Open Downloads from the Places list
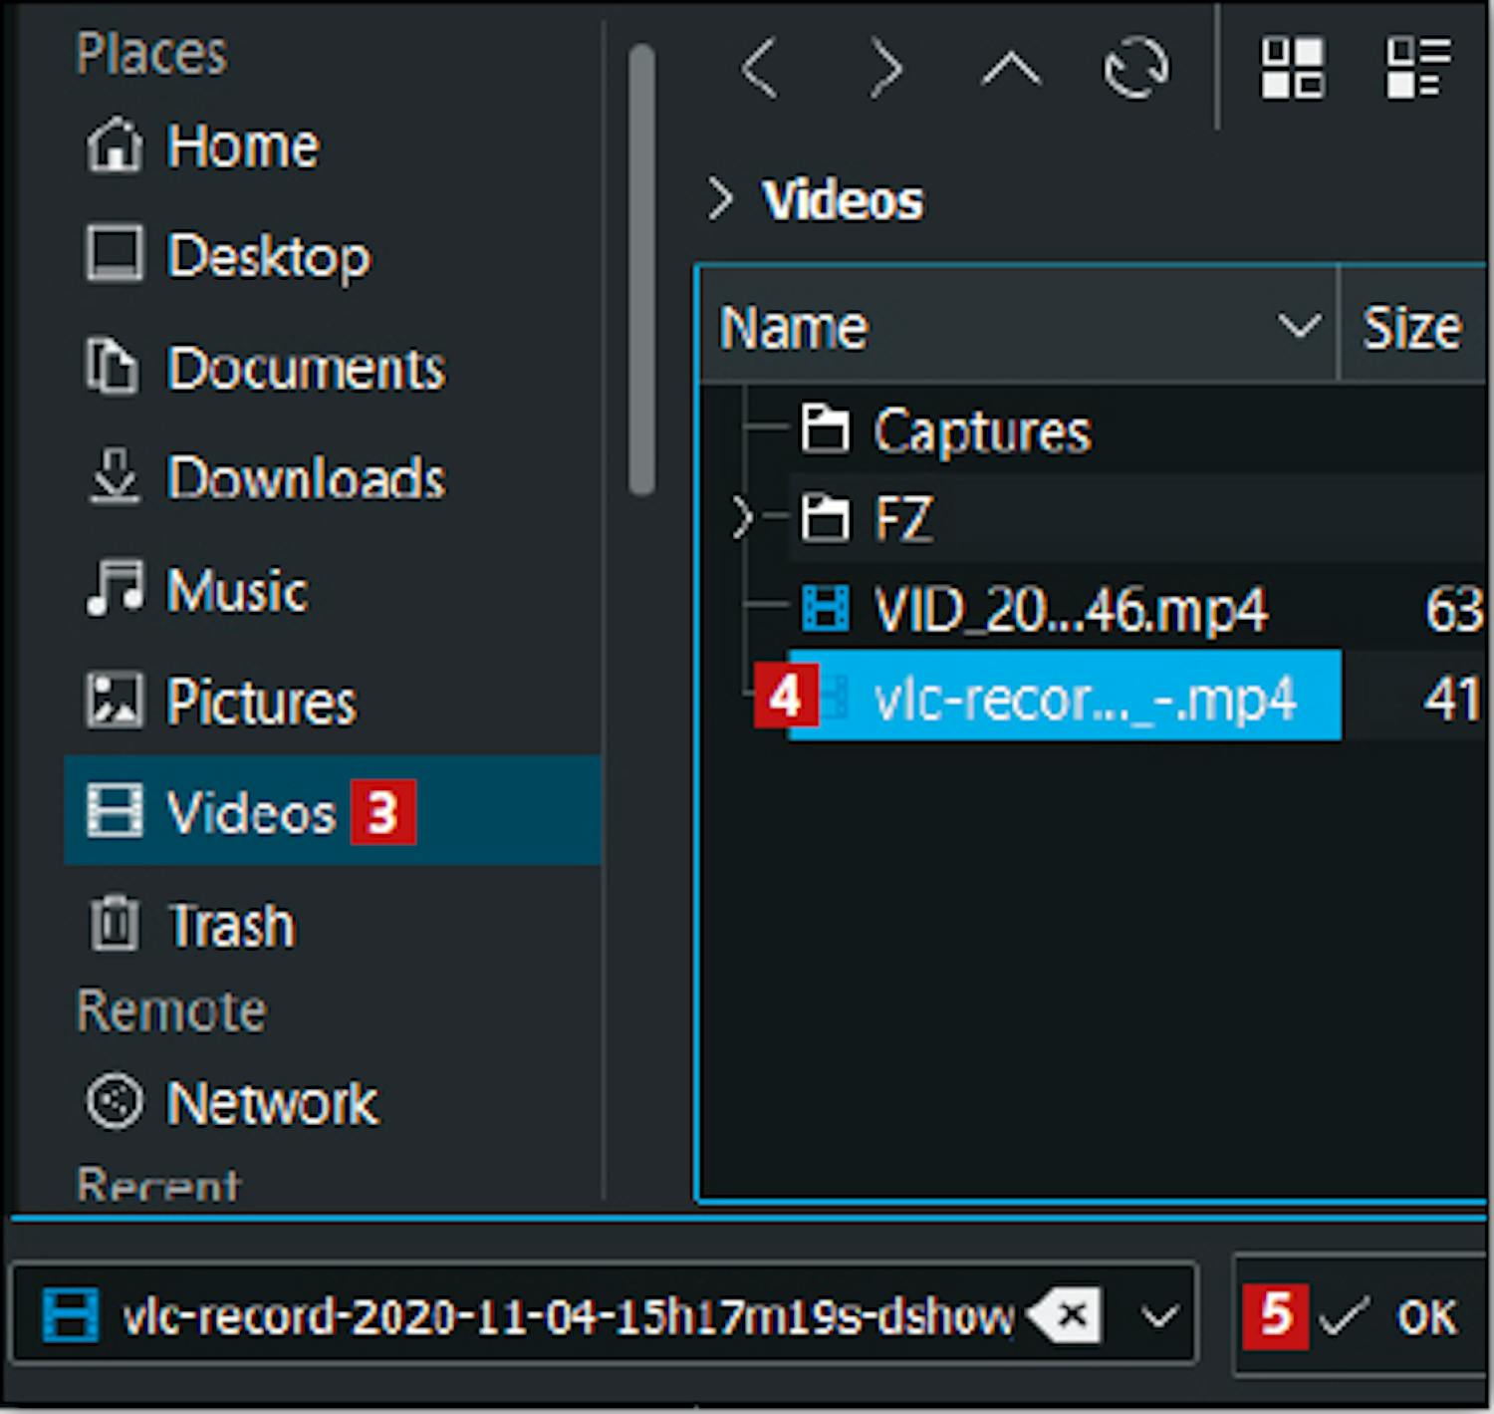 pos(305,478)
